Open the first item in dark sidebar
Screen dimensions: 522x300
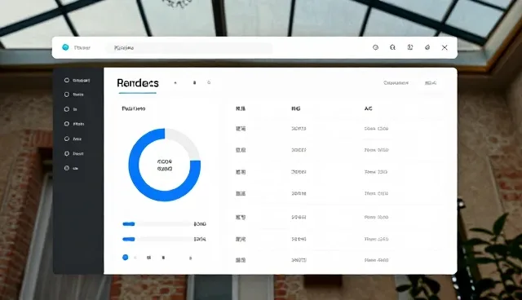pyautogui.click(x=77, y=81)
